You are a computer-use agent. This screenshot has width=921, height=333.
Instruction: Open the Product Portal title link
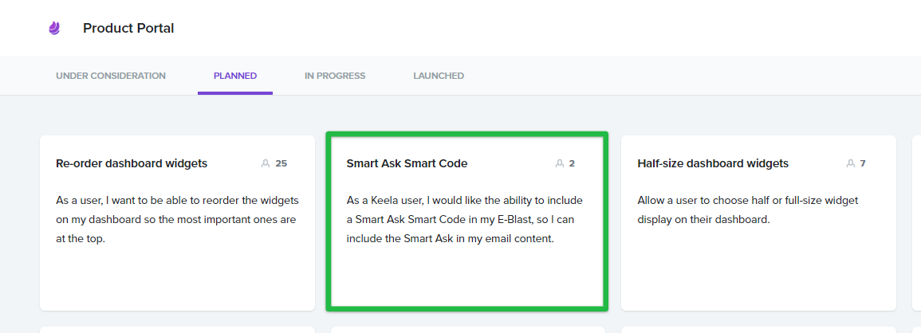pos(128,28)
